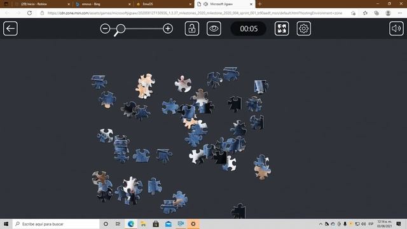
Task: Open a new browser tab
Action: point(260,4)
